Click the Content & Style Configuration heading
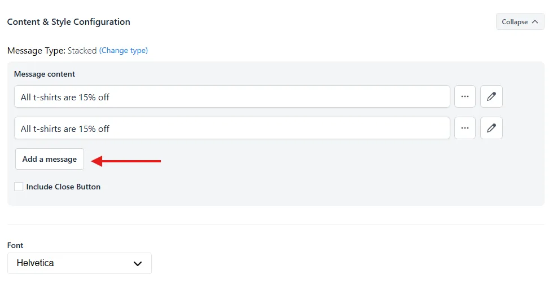 click(x=68, y=22)
